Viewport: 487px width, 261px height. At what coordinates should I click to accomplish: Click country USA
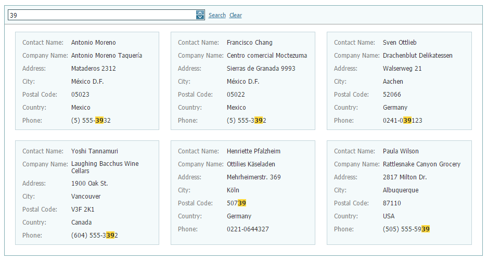pos(389,216)
